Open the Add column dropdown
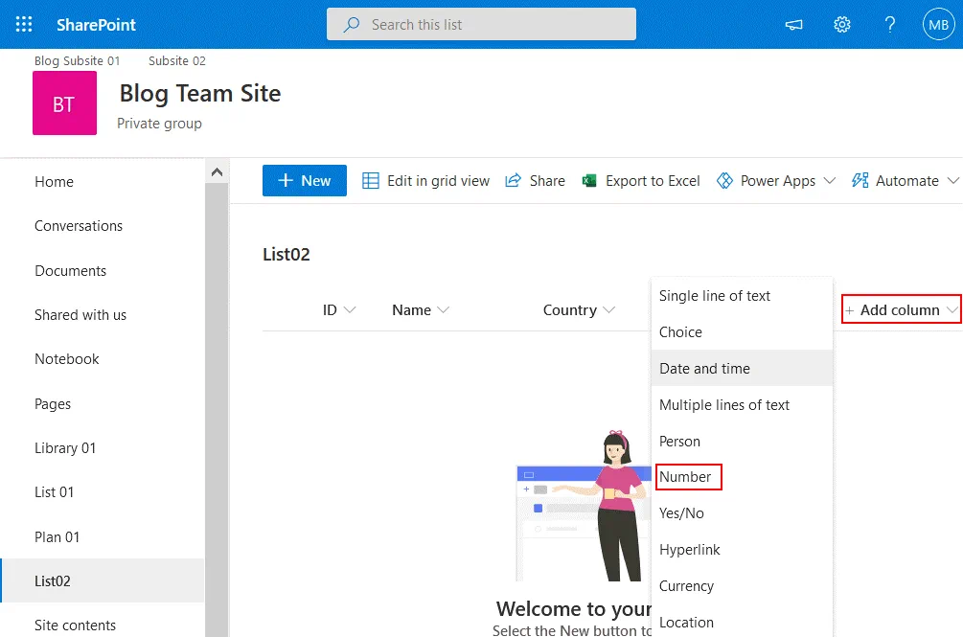Viewport: 963px width, 637px height. [x=901, y=310]
